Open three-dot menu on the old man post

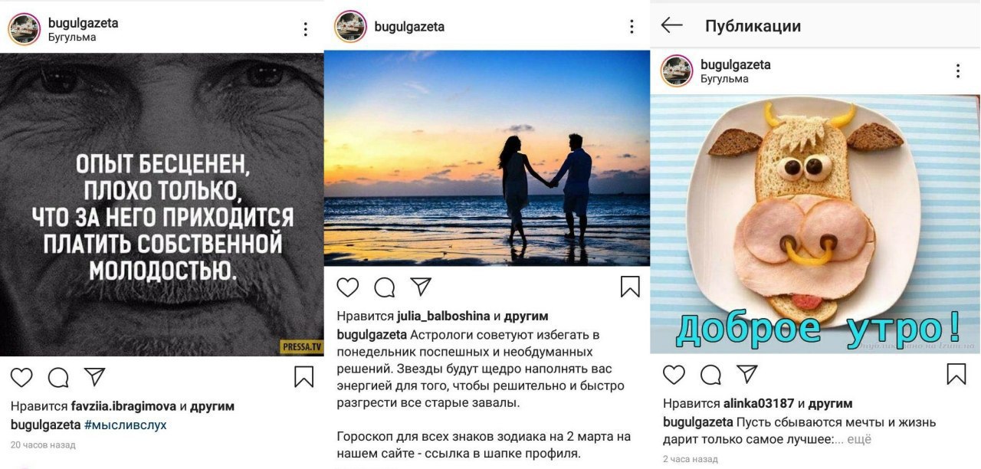305,29
